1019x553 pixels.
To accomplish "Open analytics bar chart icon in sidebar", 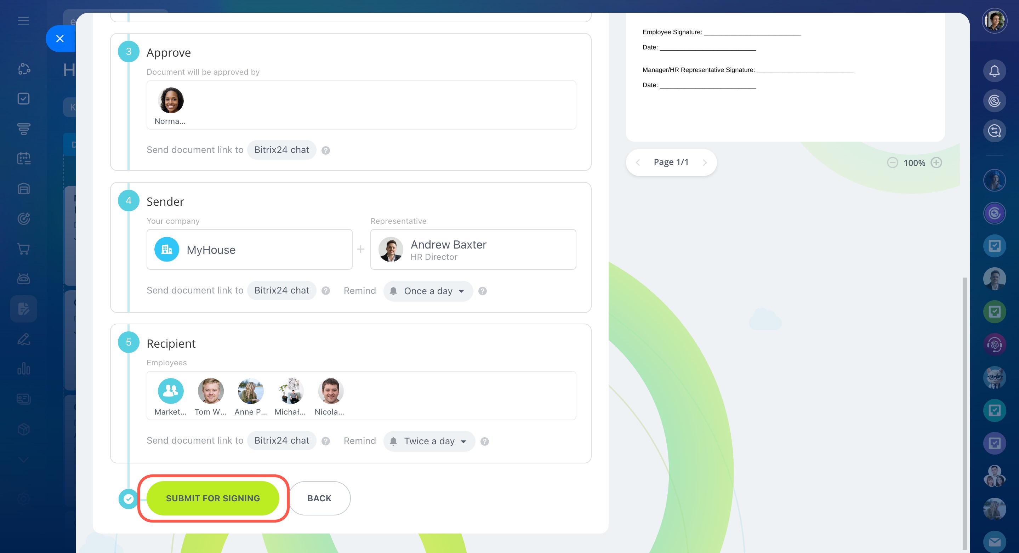I will click(23, 369).
